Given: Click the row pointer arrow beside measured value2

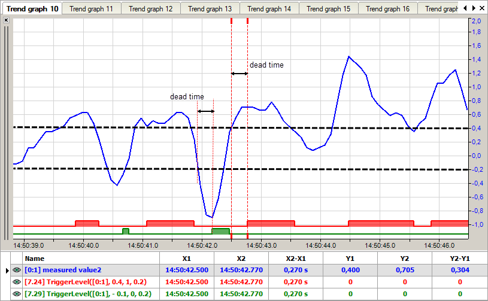Looking at the screenshot, I should (7, 270).
